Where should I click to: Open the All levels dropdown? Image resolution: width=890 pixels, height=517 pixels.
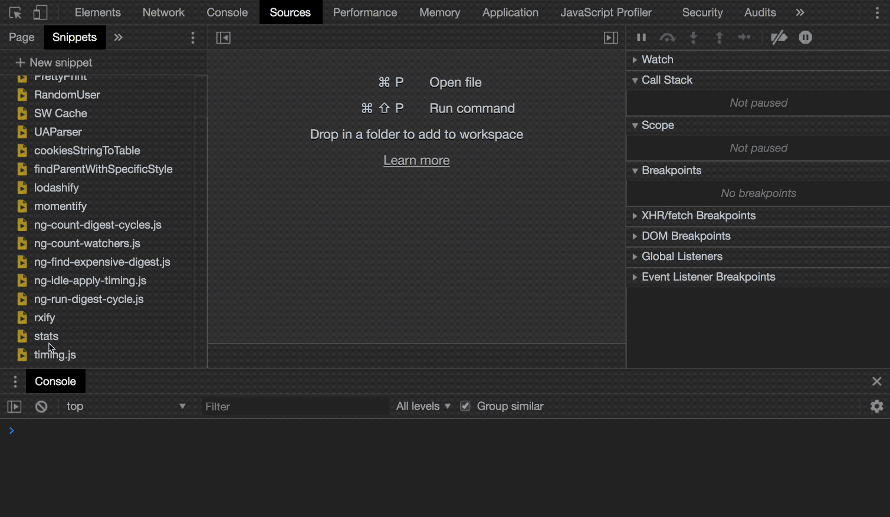(423, 406)
